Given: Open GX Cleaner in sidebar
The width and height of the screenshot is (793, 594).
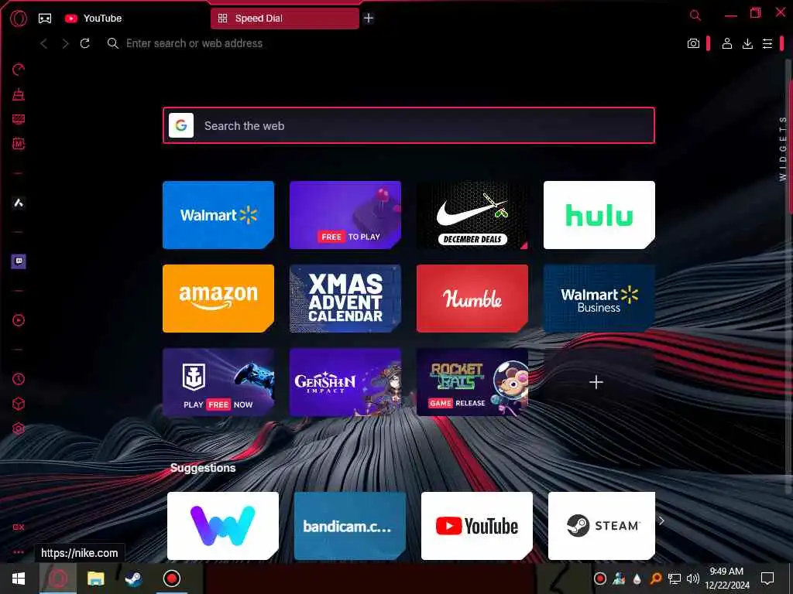Looking at the screenshot, I should coord(19,94).
